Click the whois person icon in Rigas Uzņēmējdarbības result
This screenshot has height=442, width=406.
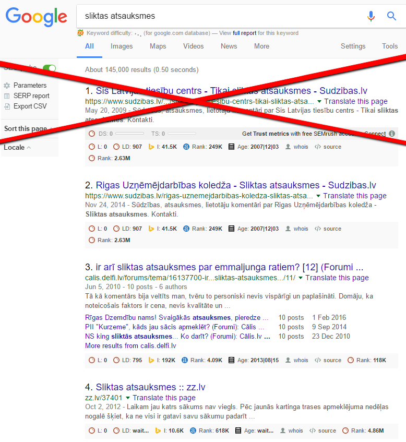click(x=288, y=229)
